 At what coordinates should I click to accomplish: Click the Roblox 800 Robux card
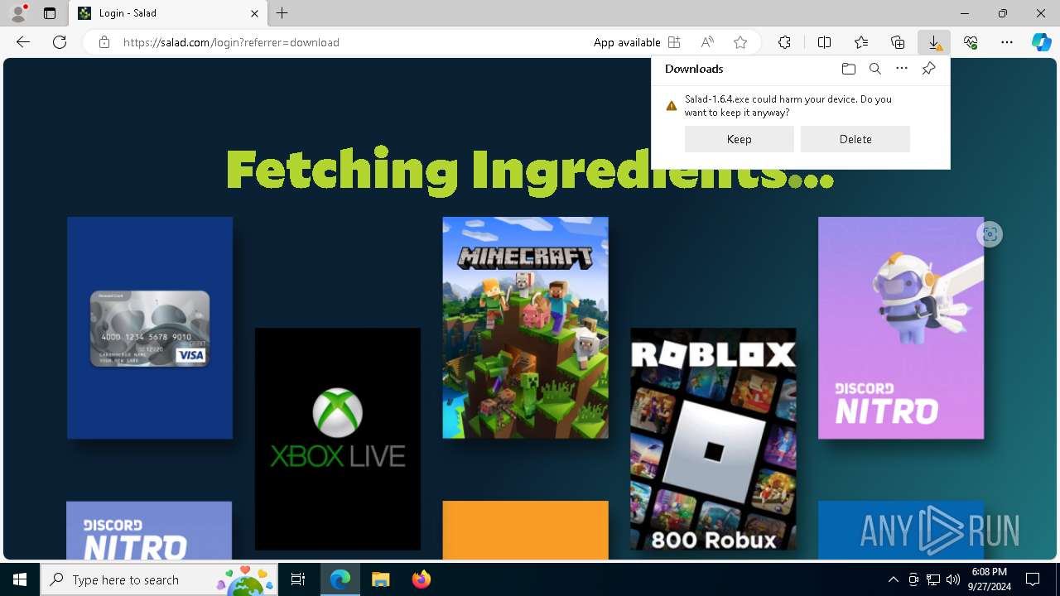pos(713,439)
